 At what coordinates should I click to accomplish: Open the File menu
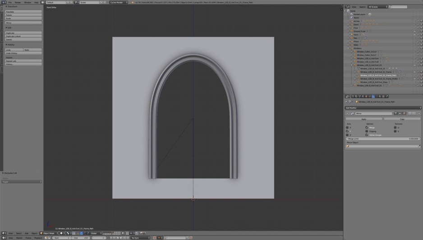click(x=10, y=2)
